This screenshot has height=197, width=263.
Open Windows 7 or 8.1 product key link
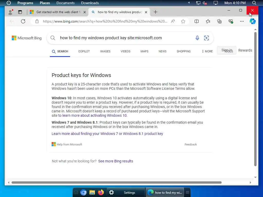coord(107,134)
